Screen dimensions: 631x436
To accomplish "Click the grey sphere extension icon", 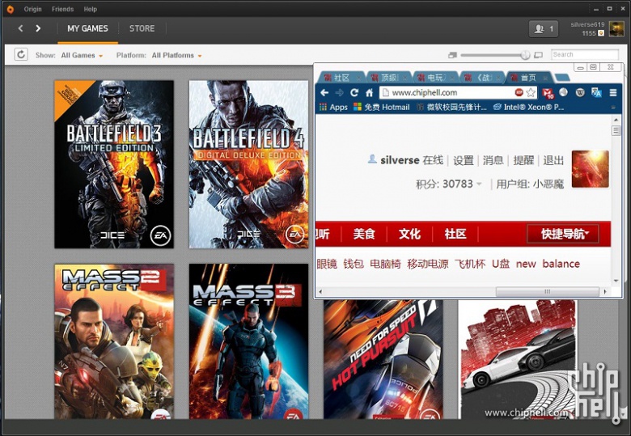I will click(563, 92).
